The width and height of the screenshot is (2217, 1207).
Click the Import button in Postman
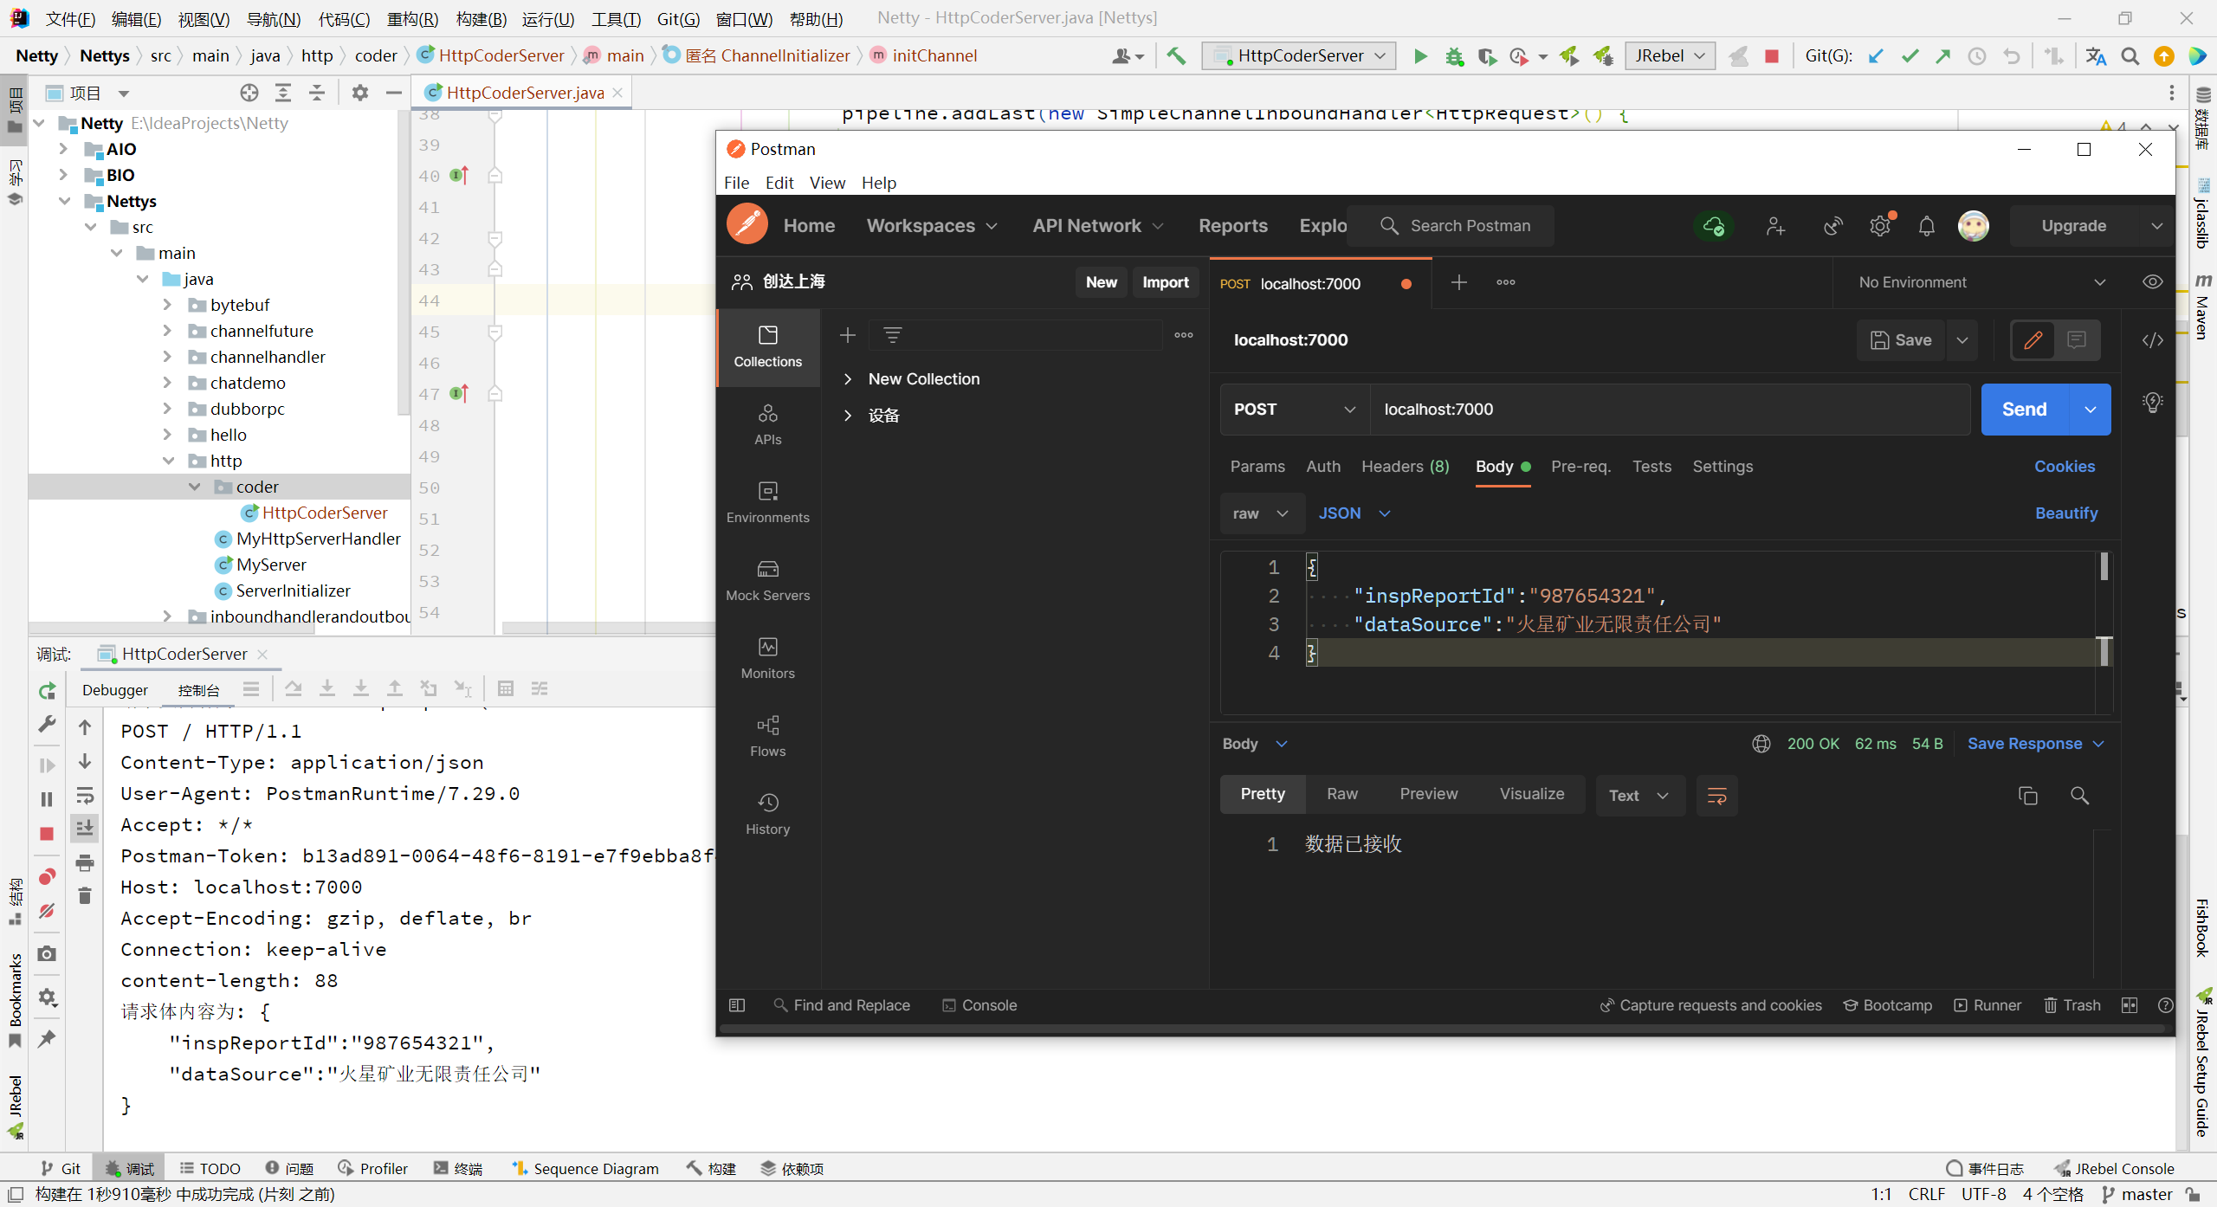pyautogui.click(x=1166, y=282)
